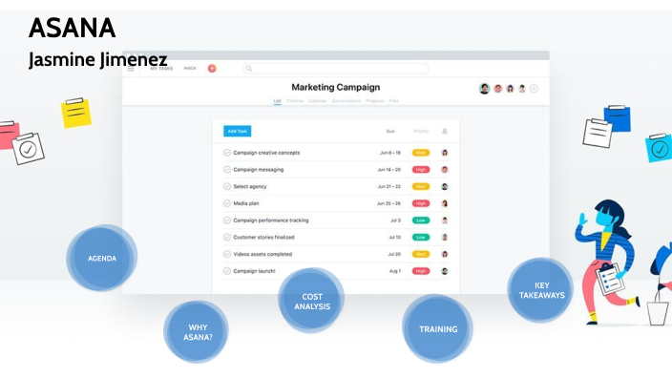This screenshot has width=672, height=378.
Task: Click assignee avatar on Media plan row
Action: [445, 203]
